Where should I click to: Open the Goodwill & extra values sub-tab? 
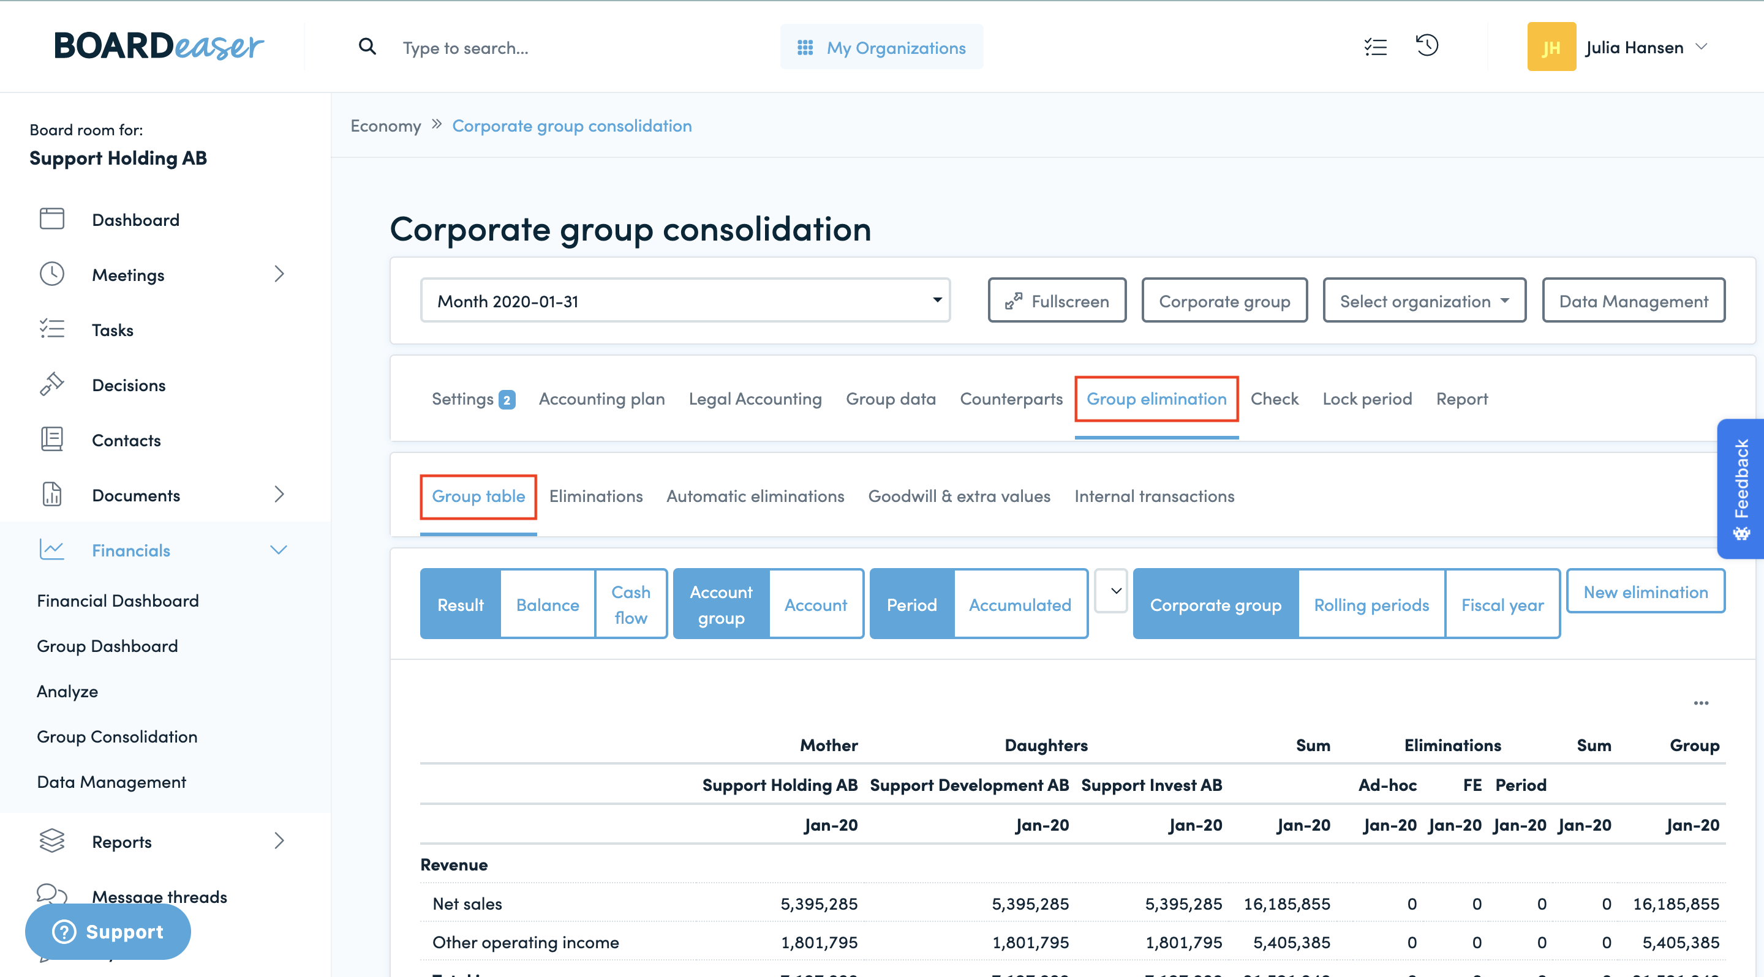coord(959,496)
